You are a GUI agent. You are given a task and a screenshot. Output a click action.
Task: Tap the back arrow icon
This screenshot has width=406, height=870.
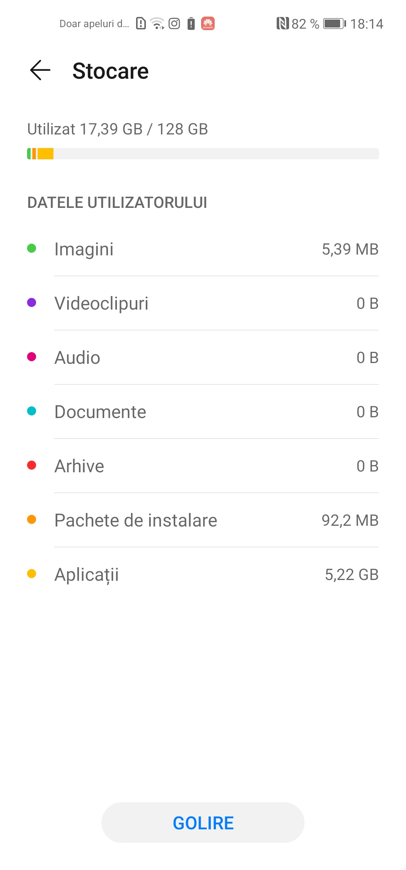[x=40, y=70]
